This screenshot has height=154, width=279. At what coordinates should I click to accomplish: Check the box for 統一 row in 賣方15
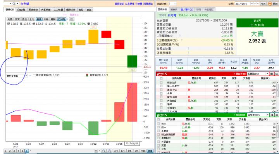(x=158, y=127)
